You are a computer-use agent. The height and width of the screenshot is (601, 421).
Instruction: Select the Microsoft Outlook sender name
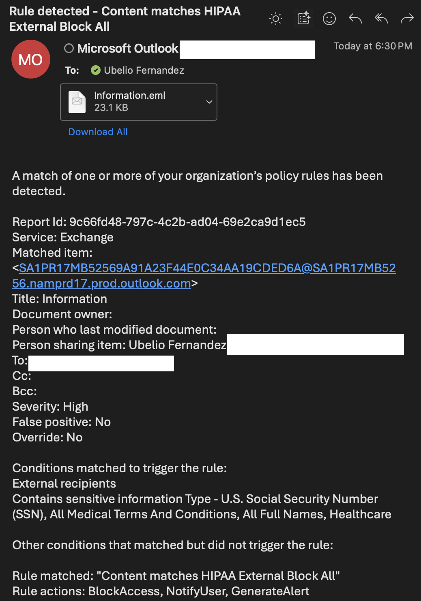[x=128, y=49]
